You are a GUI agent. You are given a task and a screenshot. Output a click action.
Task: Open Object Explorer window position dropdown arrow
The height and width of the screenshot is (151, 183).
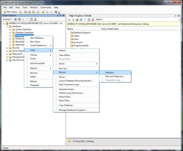(x=57, y=16)
